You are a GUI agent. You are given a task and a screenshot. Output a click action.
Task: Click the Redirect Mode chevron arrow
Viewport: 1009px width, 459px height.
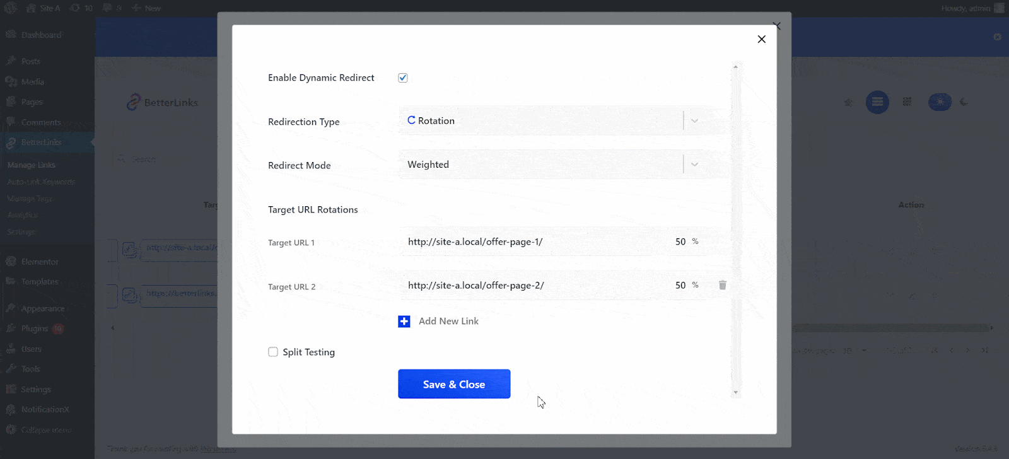tap(694, 165)
